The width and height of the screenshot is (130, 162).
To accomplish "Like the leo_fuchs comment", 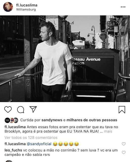I will 124,152.
